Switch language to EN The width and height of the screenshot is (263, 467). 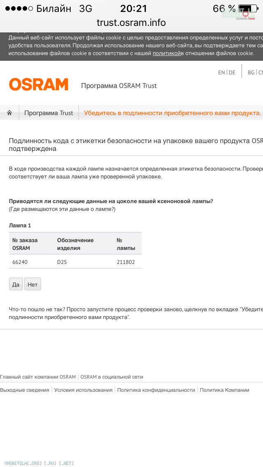221,73
